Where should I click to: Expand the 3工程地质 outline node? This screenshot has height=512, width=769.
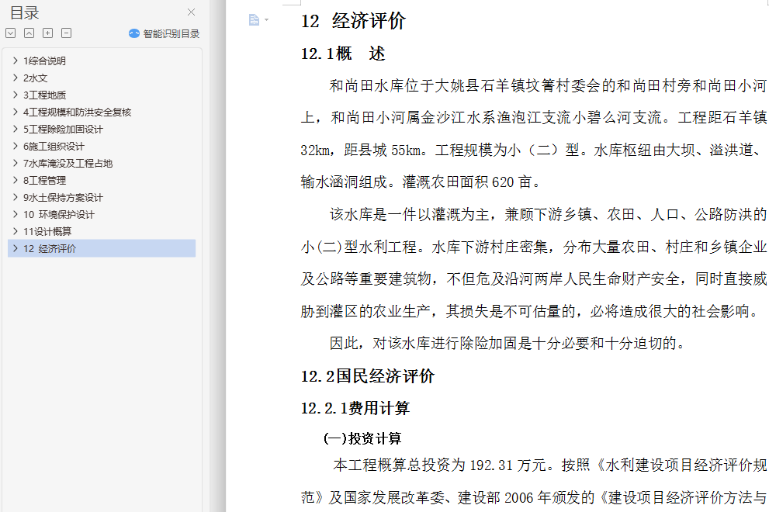point(16,95)
